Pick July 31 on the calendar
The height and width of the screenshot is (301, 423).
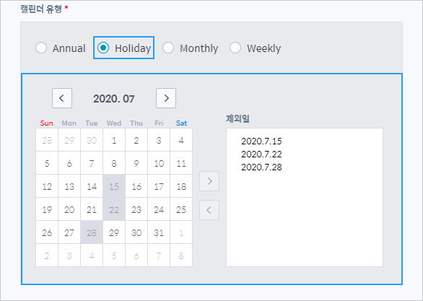(x=159, y=232)
